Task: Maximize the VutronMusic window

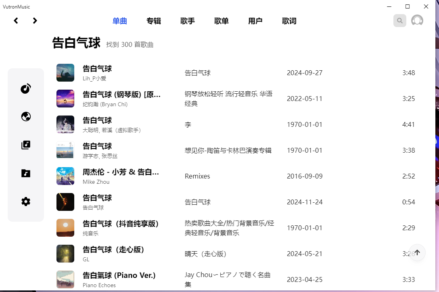Action: (408, 6)
